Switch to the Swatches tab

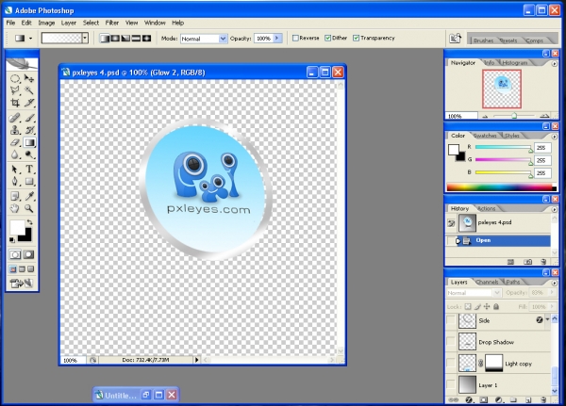point(485,136)
